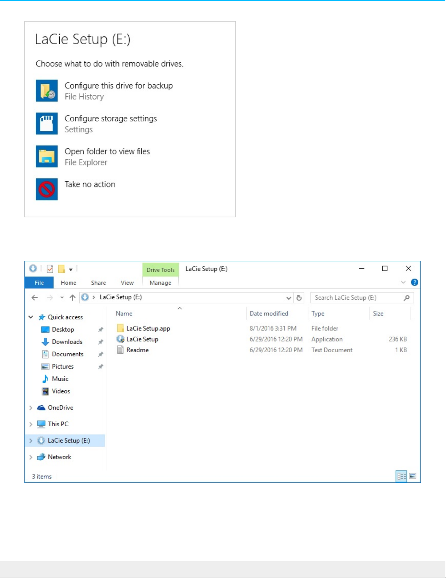Viewport: 446px width, 578px height.
Task: Click the File Explorer folder icon in AutoPlay
Action: (x=47, y=156)
